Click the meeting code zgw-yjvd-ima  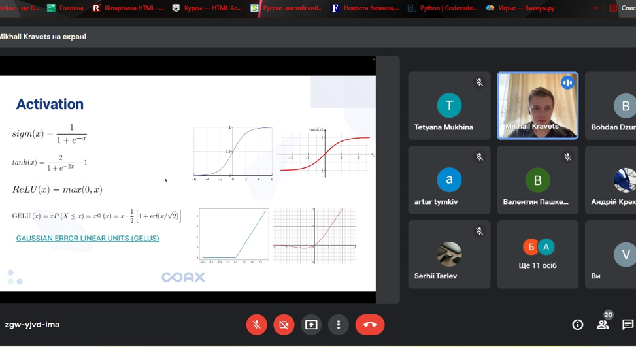32,325
